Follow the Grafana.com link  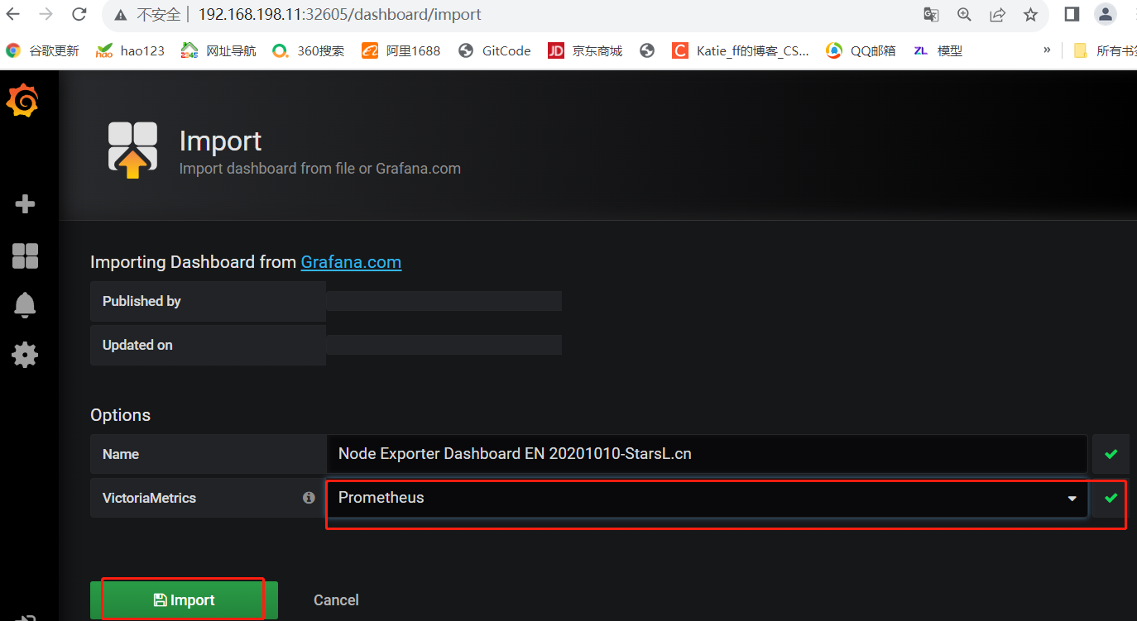click(351, 262)
